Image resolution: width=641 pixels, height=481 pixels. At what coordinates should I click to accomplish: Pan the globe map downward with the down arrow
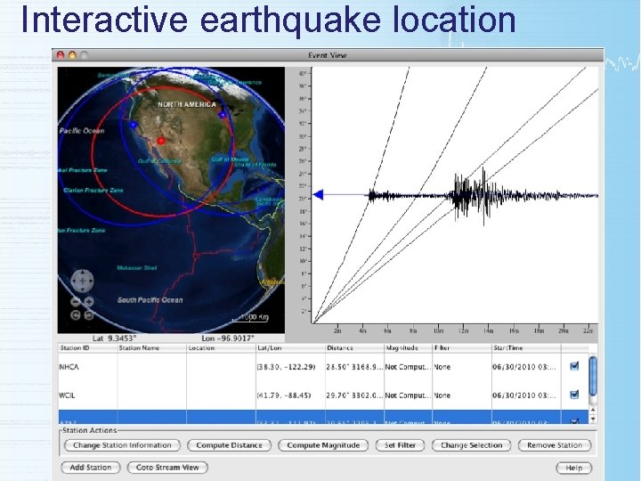coord(82,289)
